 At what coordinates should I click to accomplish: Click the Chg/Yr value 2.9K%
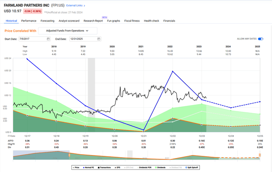point(173,144)
